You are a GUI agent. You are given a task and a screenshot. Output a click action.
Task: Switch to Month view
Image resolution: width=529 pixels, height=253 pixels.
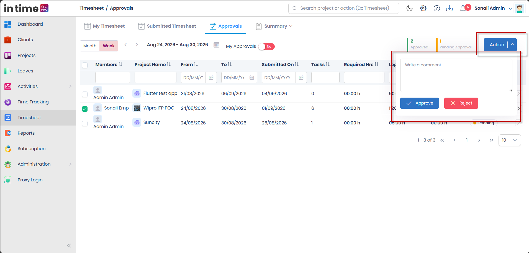pyautogui.click(x=90, y=46)
